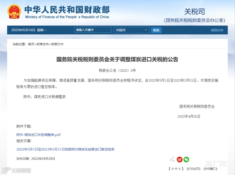Click the 附件：煤炭进口关税调整表 line
This screenshot has height=175, width=235.
[x=45, y=97]
